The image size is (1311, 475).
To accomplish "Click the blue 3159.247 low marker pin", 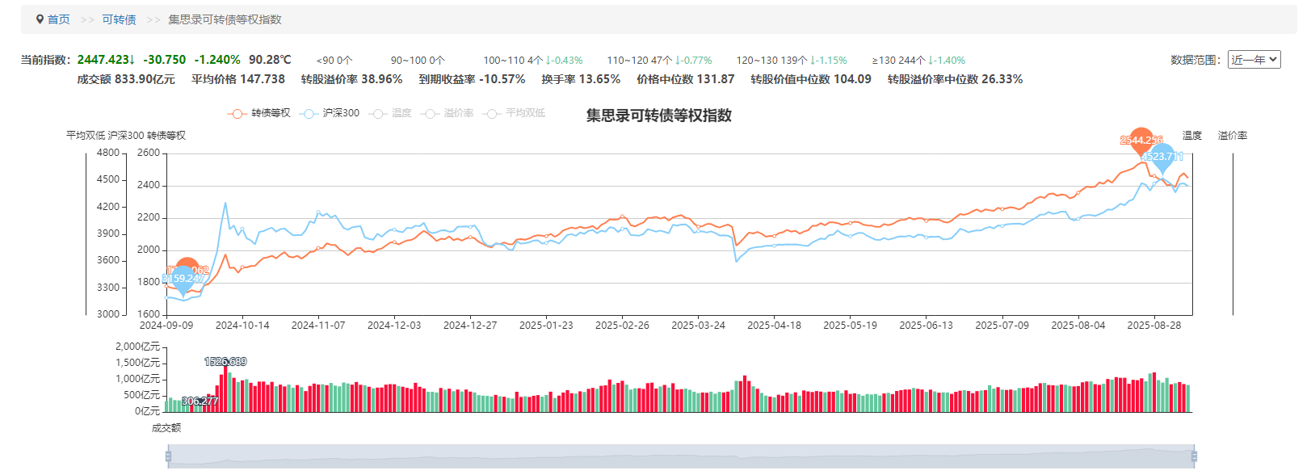I will coord(183,279).
